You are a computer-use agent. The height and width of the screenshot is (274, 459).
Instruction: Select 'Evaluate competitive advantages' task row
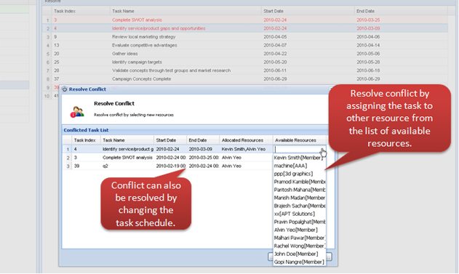coord(245,45)
